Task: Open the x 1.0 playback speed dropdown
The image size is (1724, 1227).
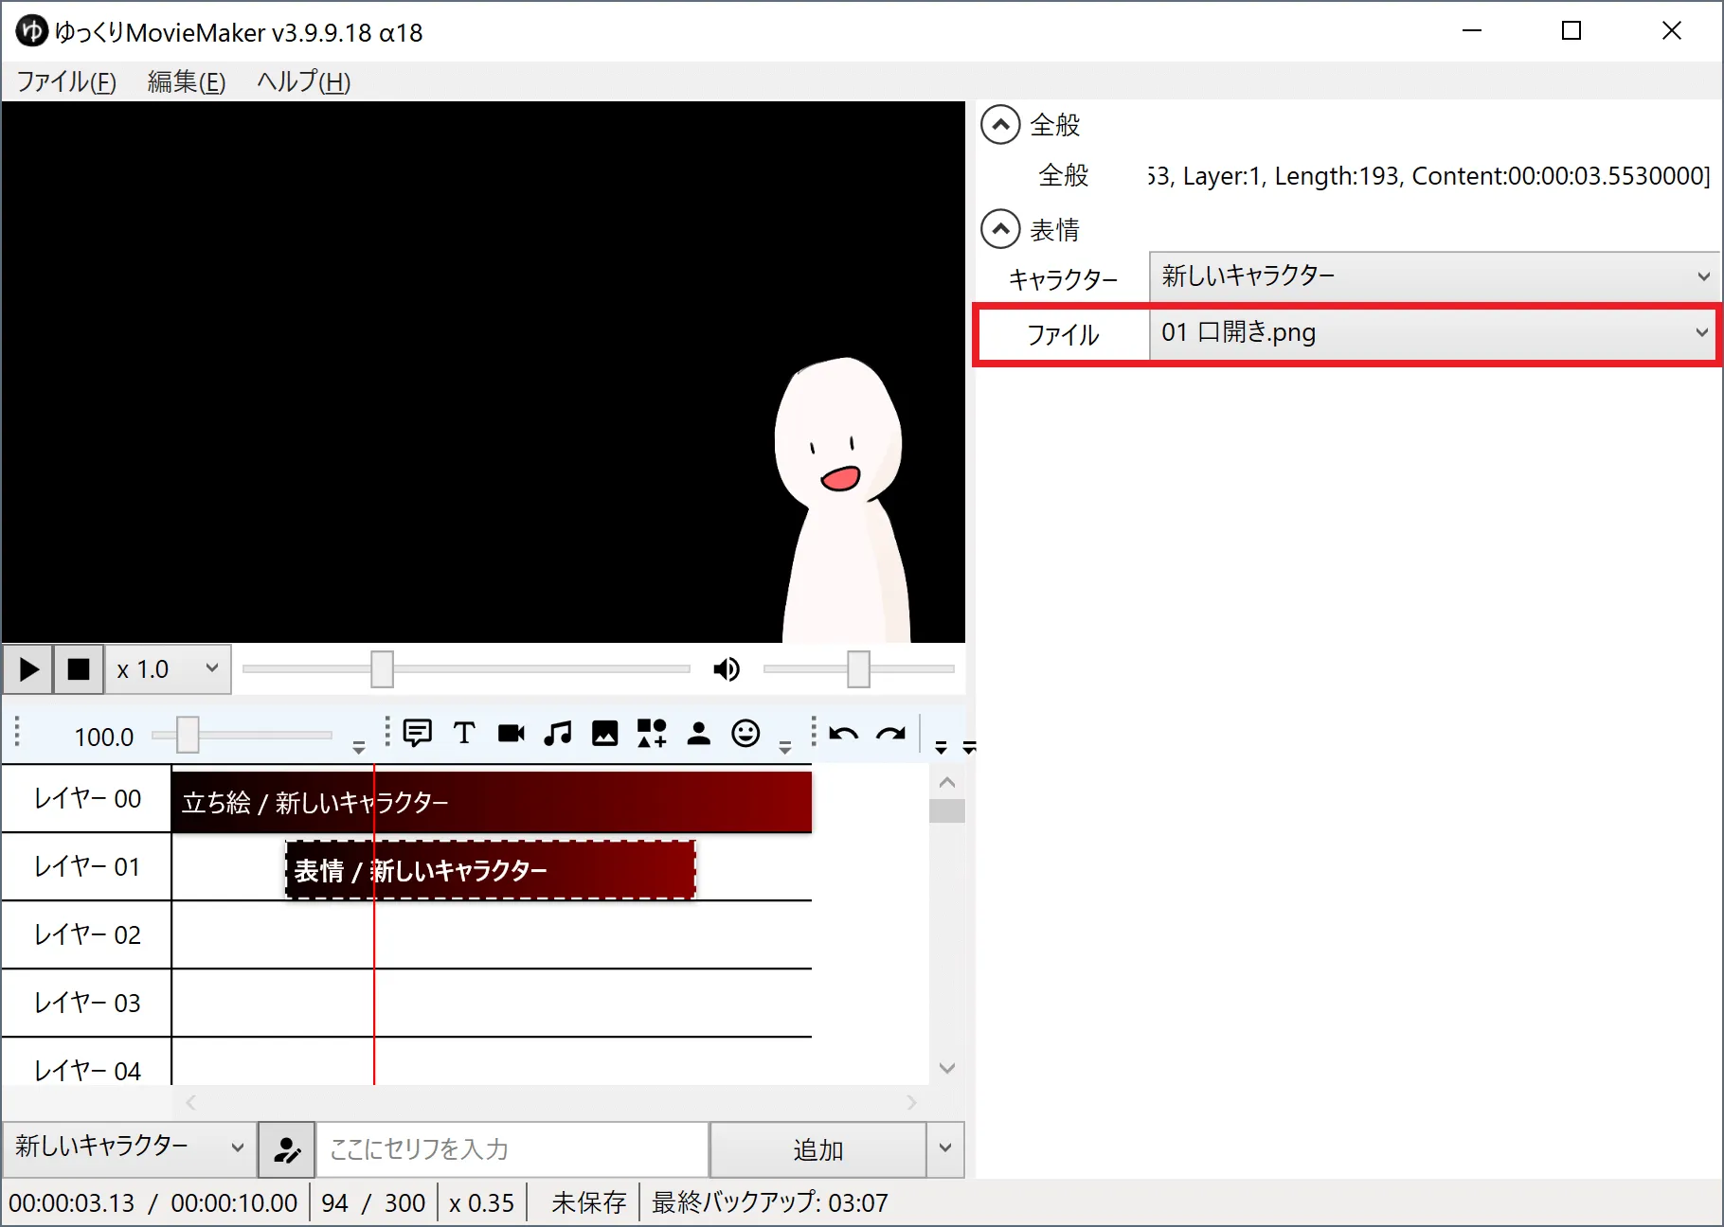Action: pos(168,669)
